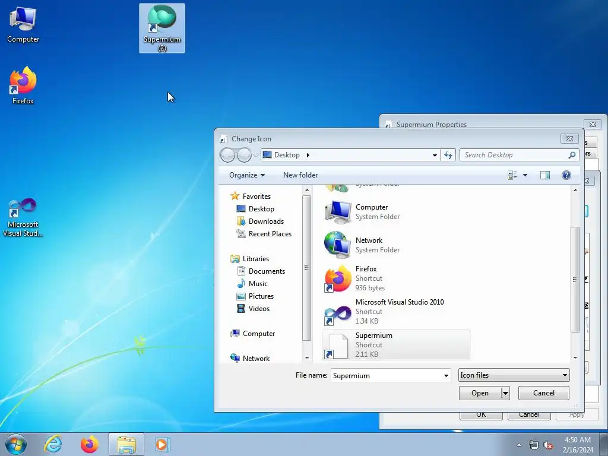This screenshot has width=608, height=456.
Task: Select Computer in navigation pane
Action: 253,334
